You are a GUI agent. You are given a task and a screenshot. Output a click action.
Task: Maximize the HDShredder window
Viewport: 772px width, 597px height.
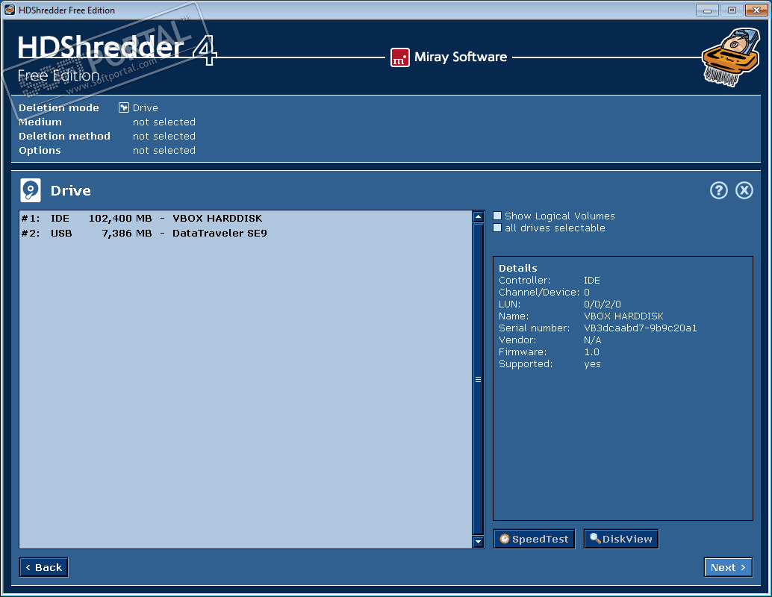click(732, 10)
